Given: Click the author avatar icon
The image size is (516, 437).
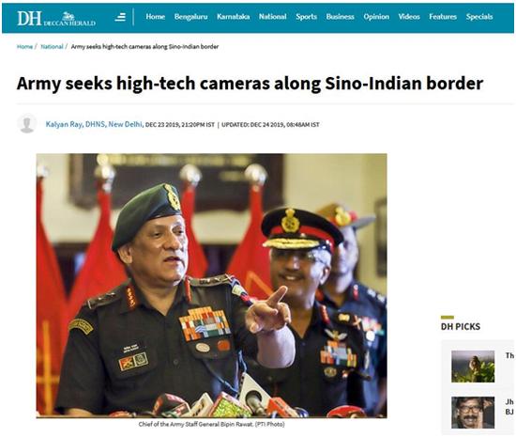Looking at the screenshot, I should tap(27, 124).
